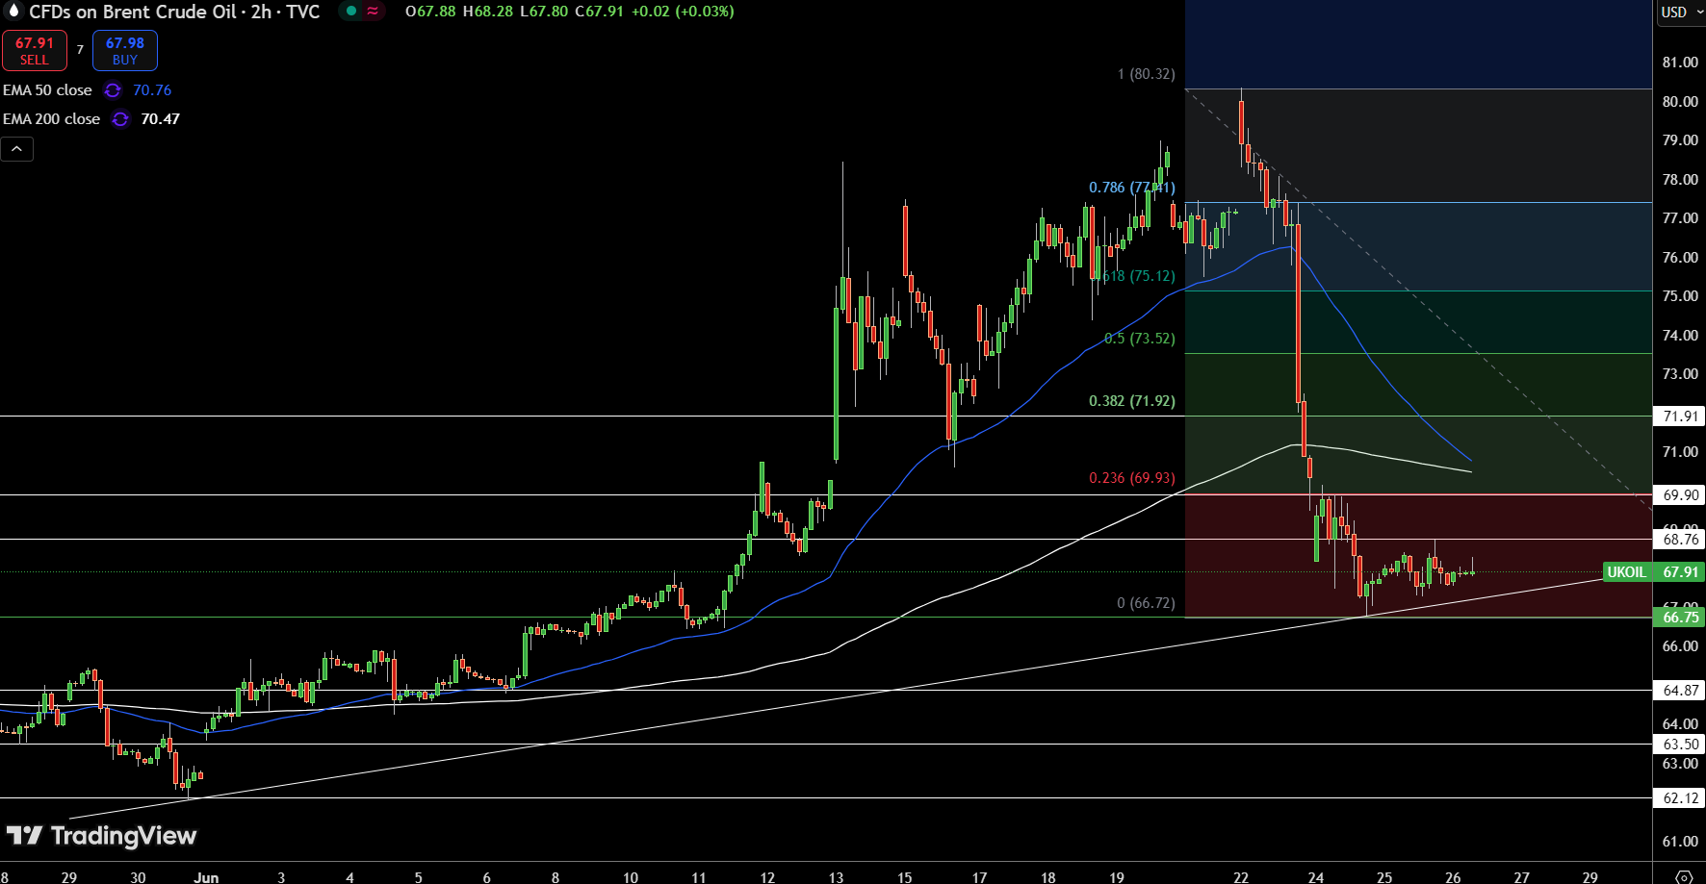Click the 2h interval in the title

coord(261,12)
